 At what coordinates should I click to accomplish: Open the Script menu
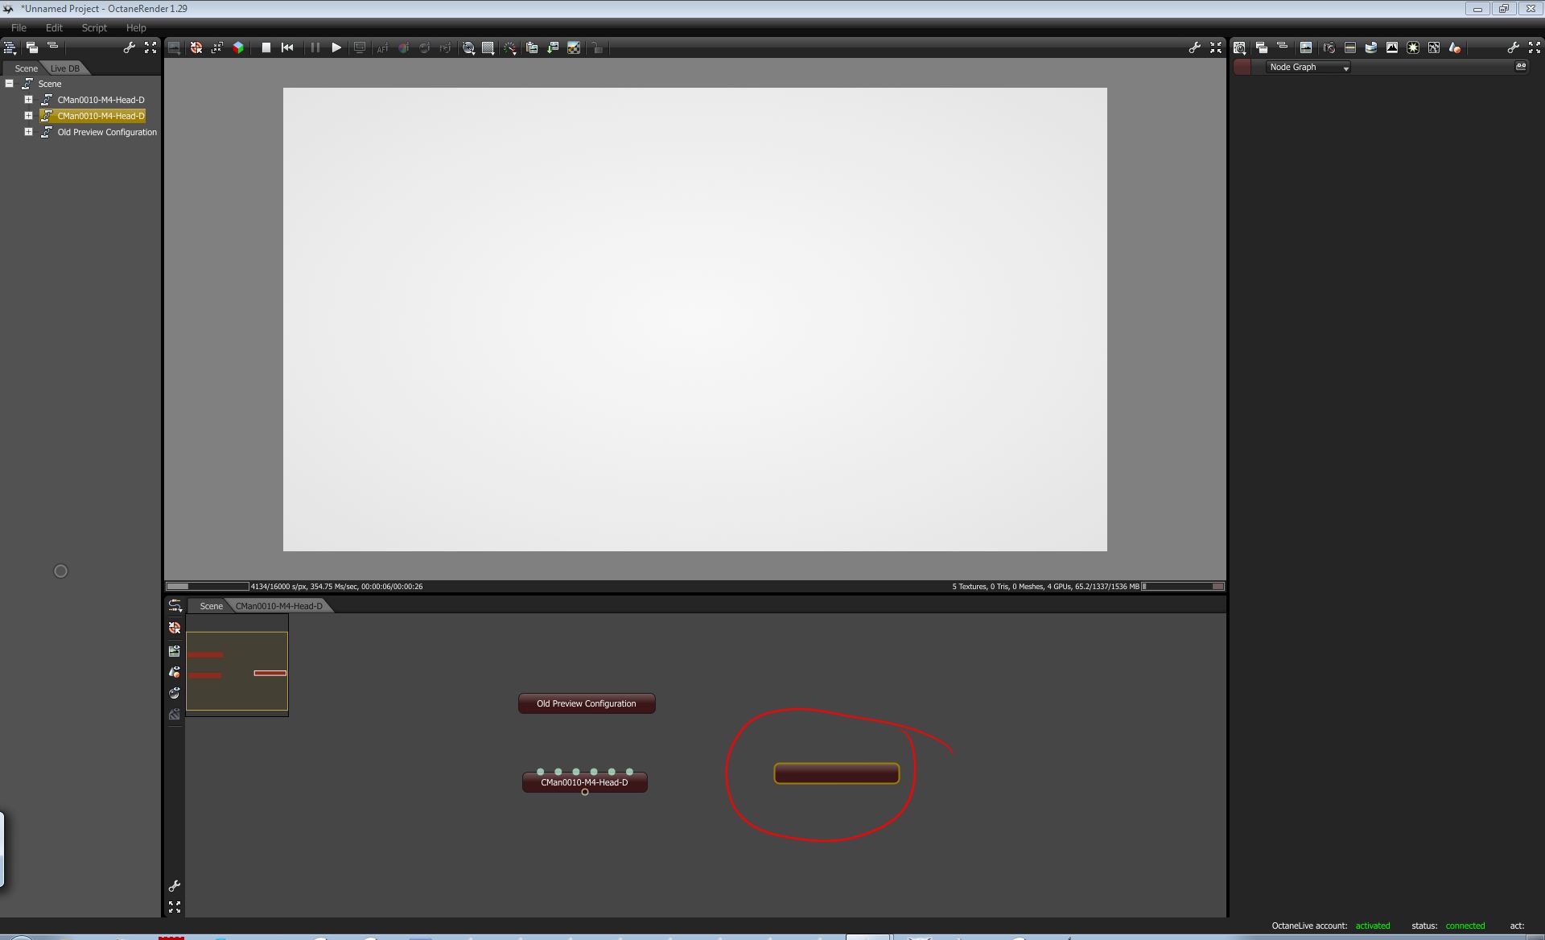tap(94, 27)
